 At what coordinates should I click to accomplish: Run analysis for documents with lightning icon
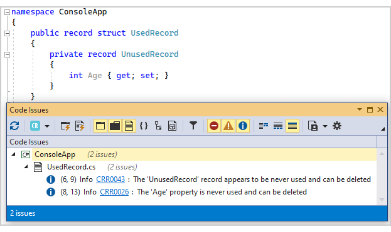[80, 126]
